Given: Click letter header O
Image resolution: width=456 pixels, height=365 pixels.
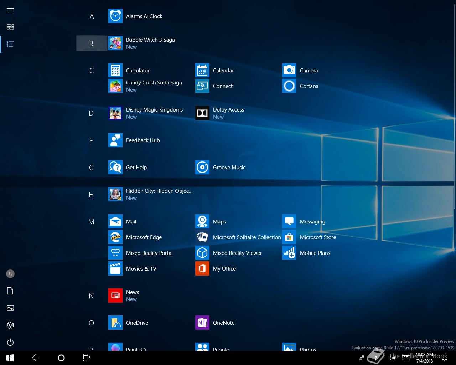Looking at the screenshot, I should (92, 323).
